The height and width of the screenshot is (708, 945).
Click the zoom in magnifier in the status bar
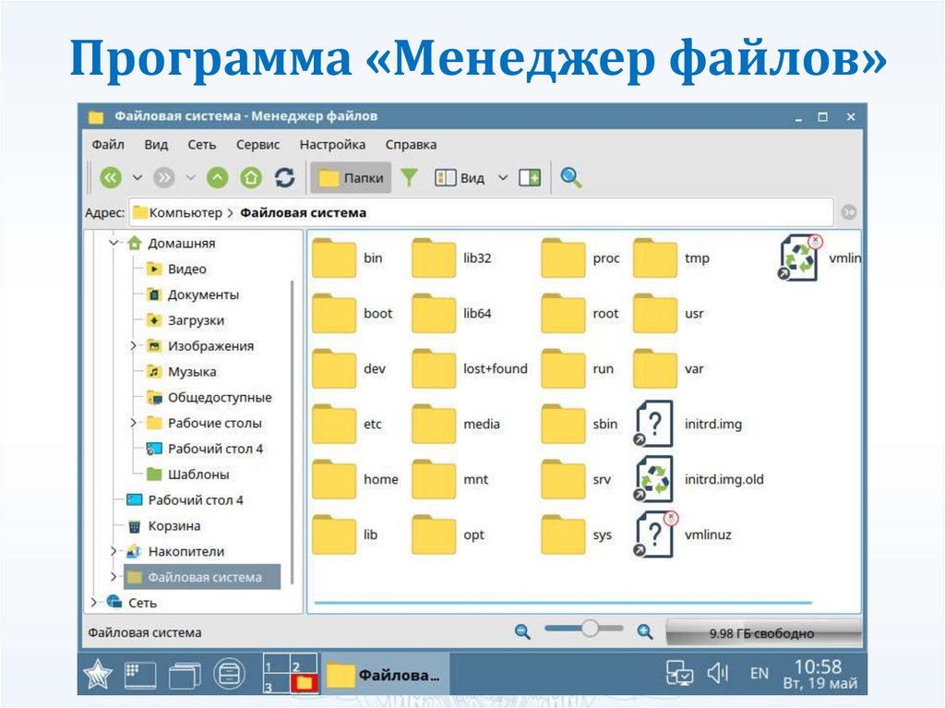645,631
